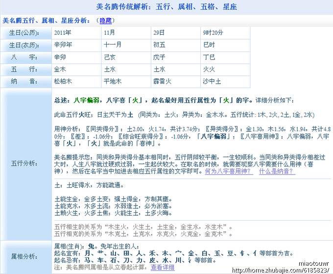Click the 隐藏 link to hide analysis
The height and width of the screenshot is (274, 333).
[x=106, y=21]
